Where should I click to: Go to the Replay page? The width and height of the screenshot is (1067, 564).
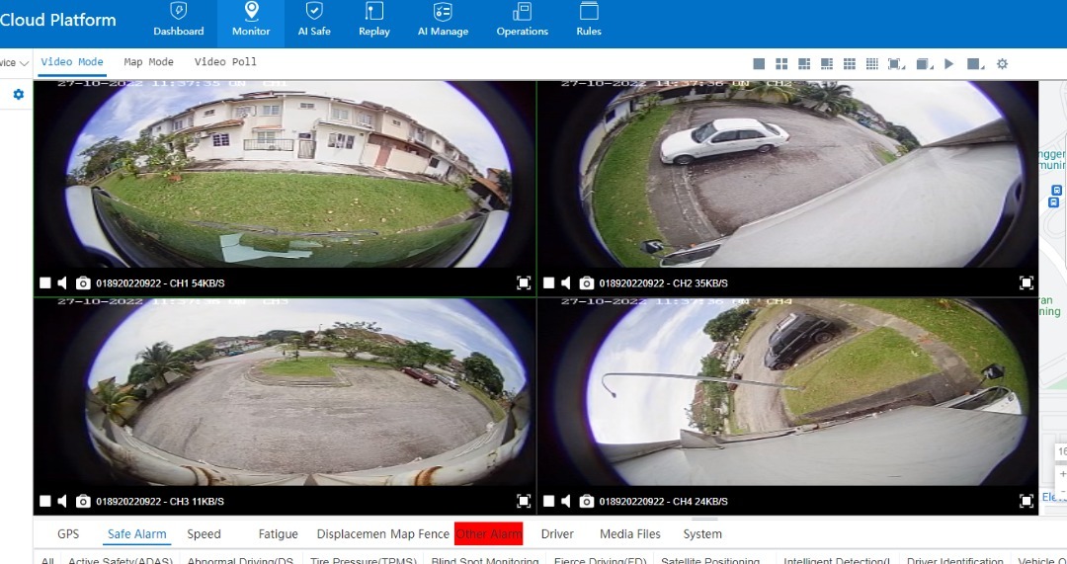373,22
